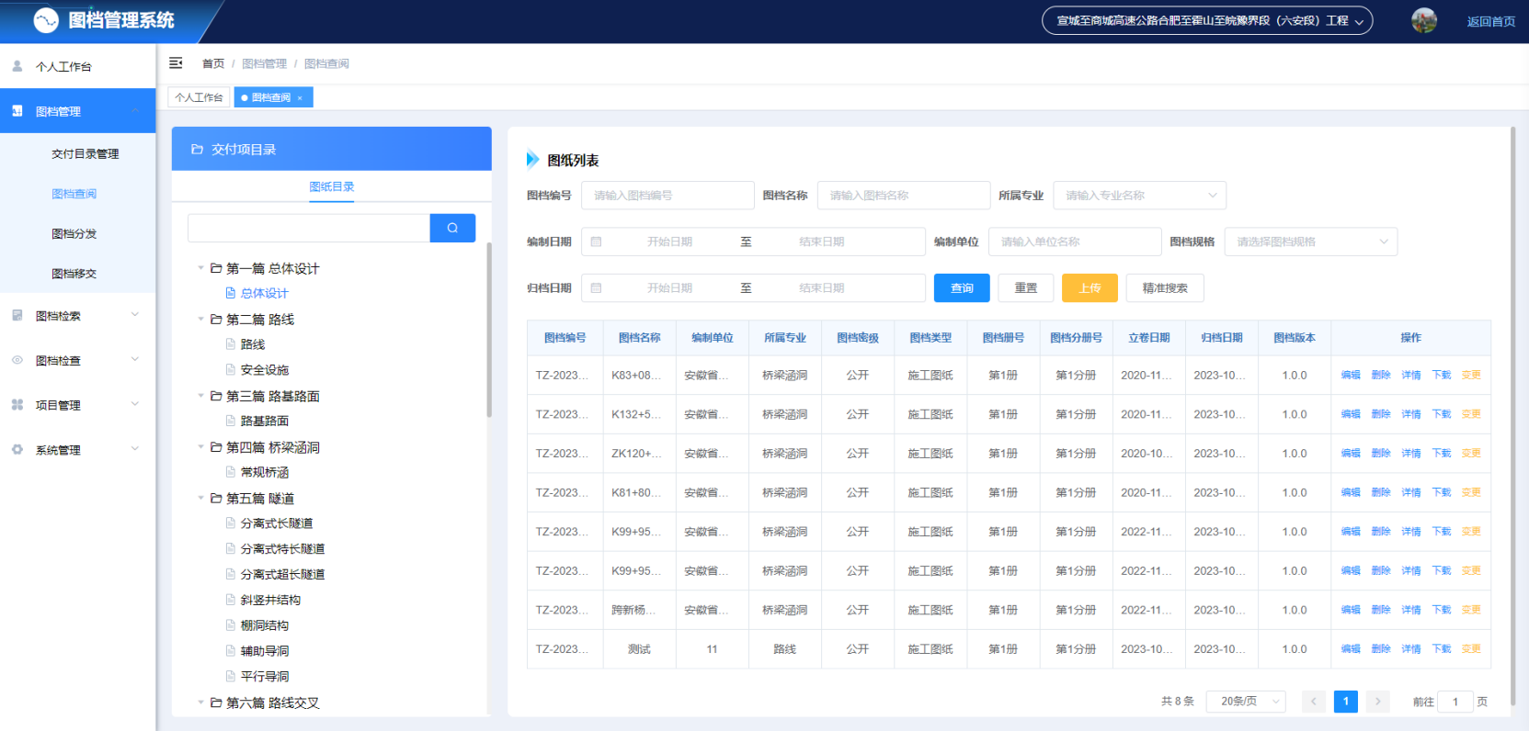Go to previous page arrow
Screen dimensions: 1529x731
tap(1314, 702)
